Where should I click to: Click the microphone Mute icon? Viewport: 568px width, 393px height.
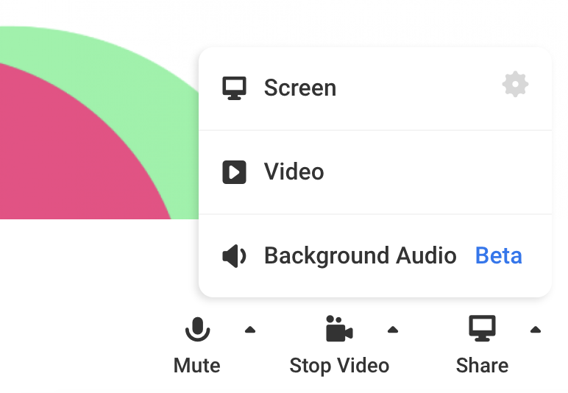(x=197, y=329)
